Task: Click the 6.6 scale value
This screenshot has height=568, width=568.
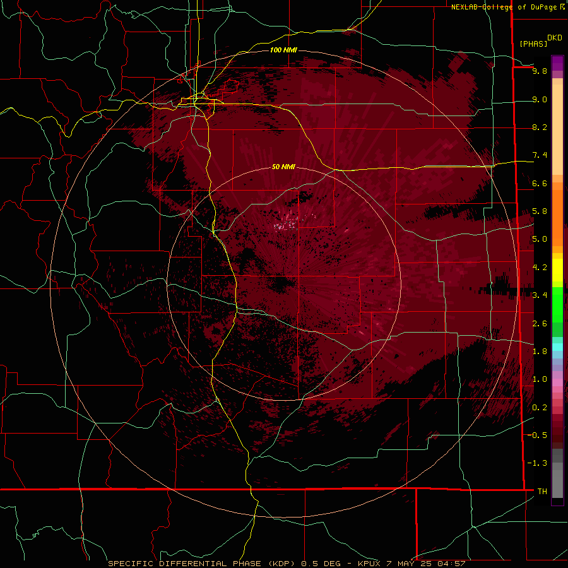Action: (x=540, y=183)
